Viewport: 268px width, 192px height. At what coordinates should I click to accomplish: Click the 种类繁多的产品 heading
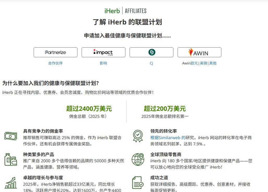[x=39, y=155]
